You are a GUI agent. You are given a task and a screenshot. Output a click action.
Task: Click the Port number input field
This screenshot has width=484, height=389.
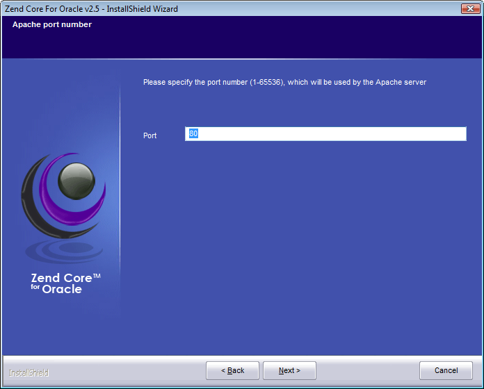coord(325,134)
